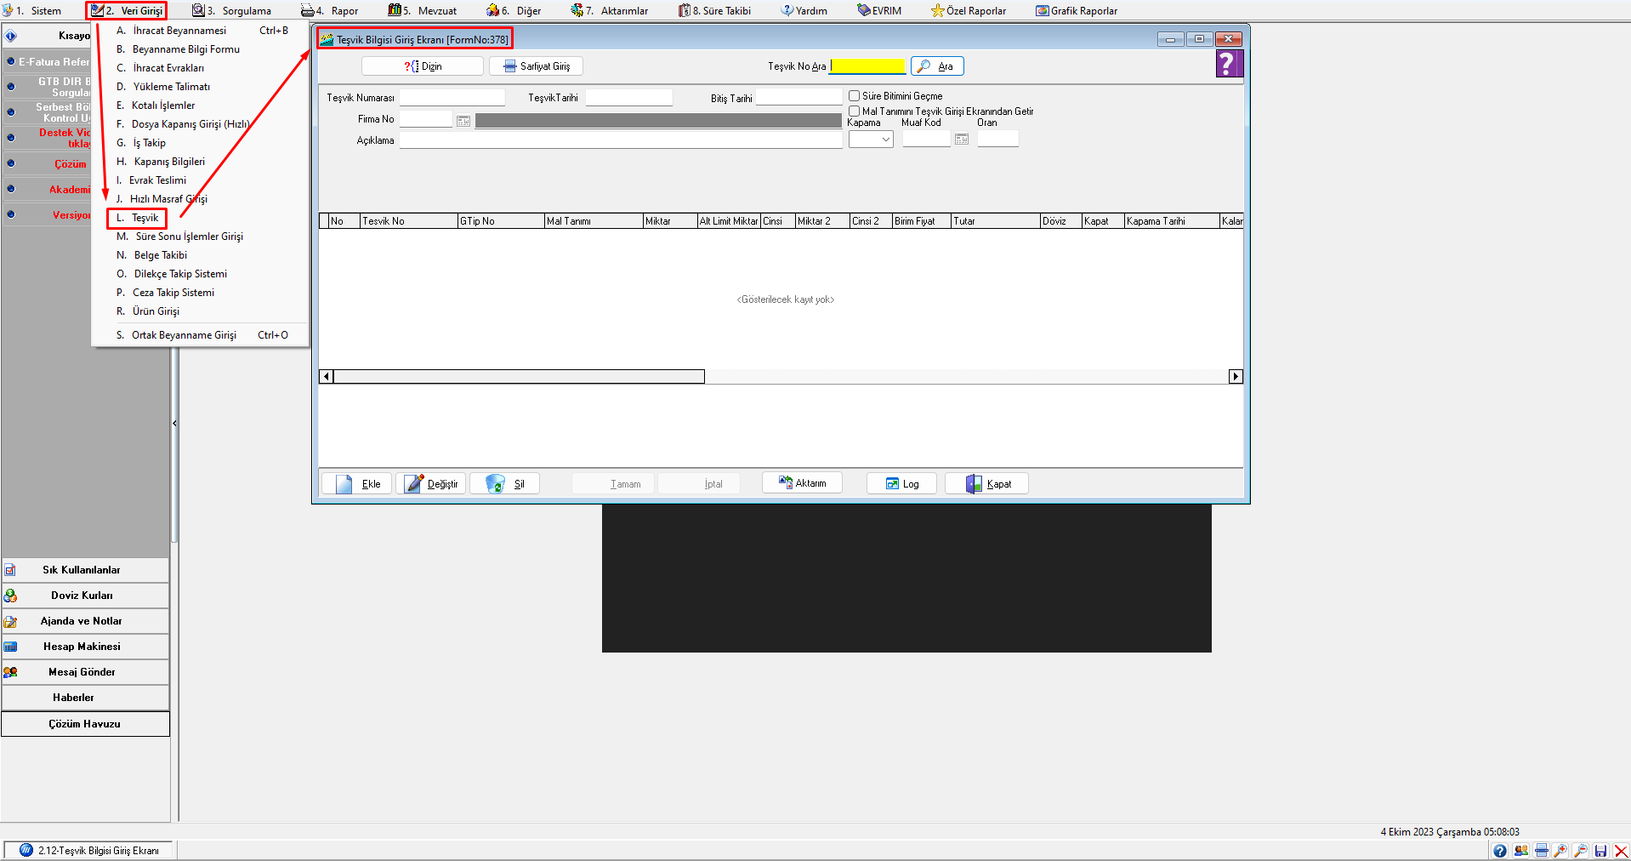Click the status bar users icon
The height and width of the screenshot is (861, 1631).
[1520, 851]
